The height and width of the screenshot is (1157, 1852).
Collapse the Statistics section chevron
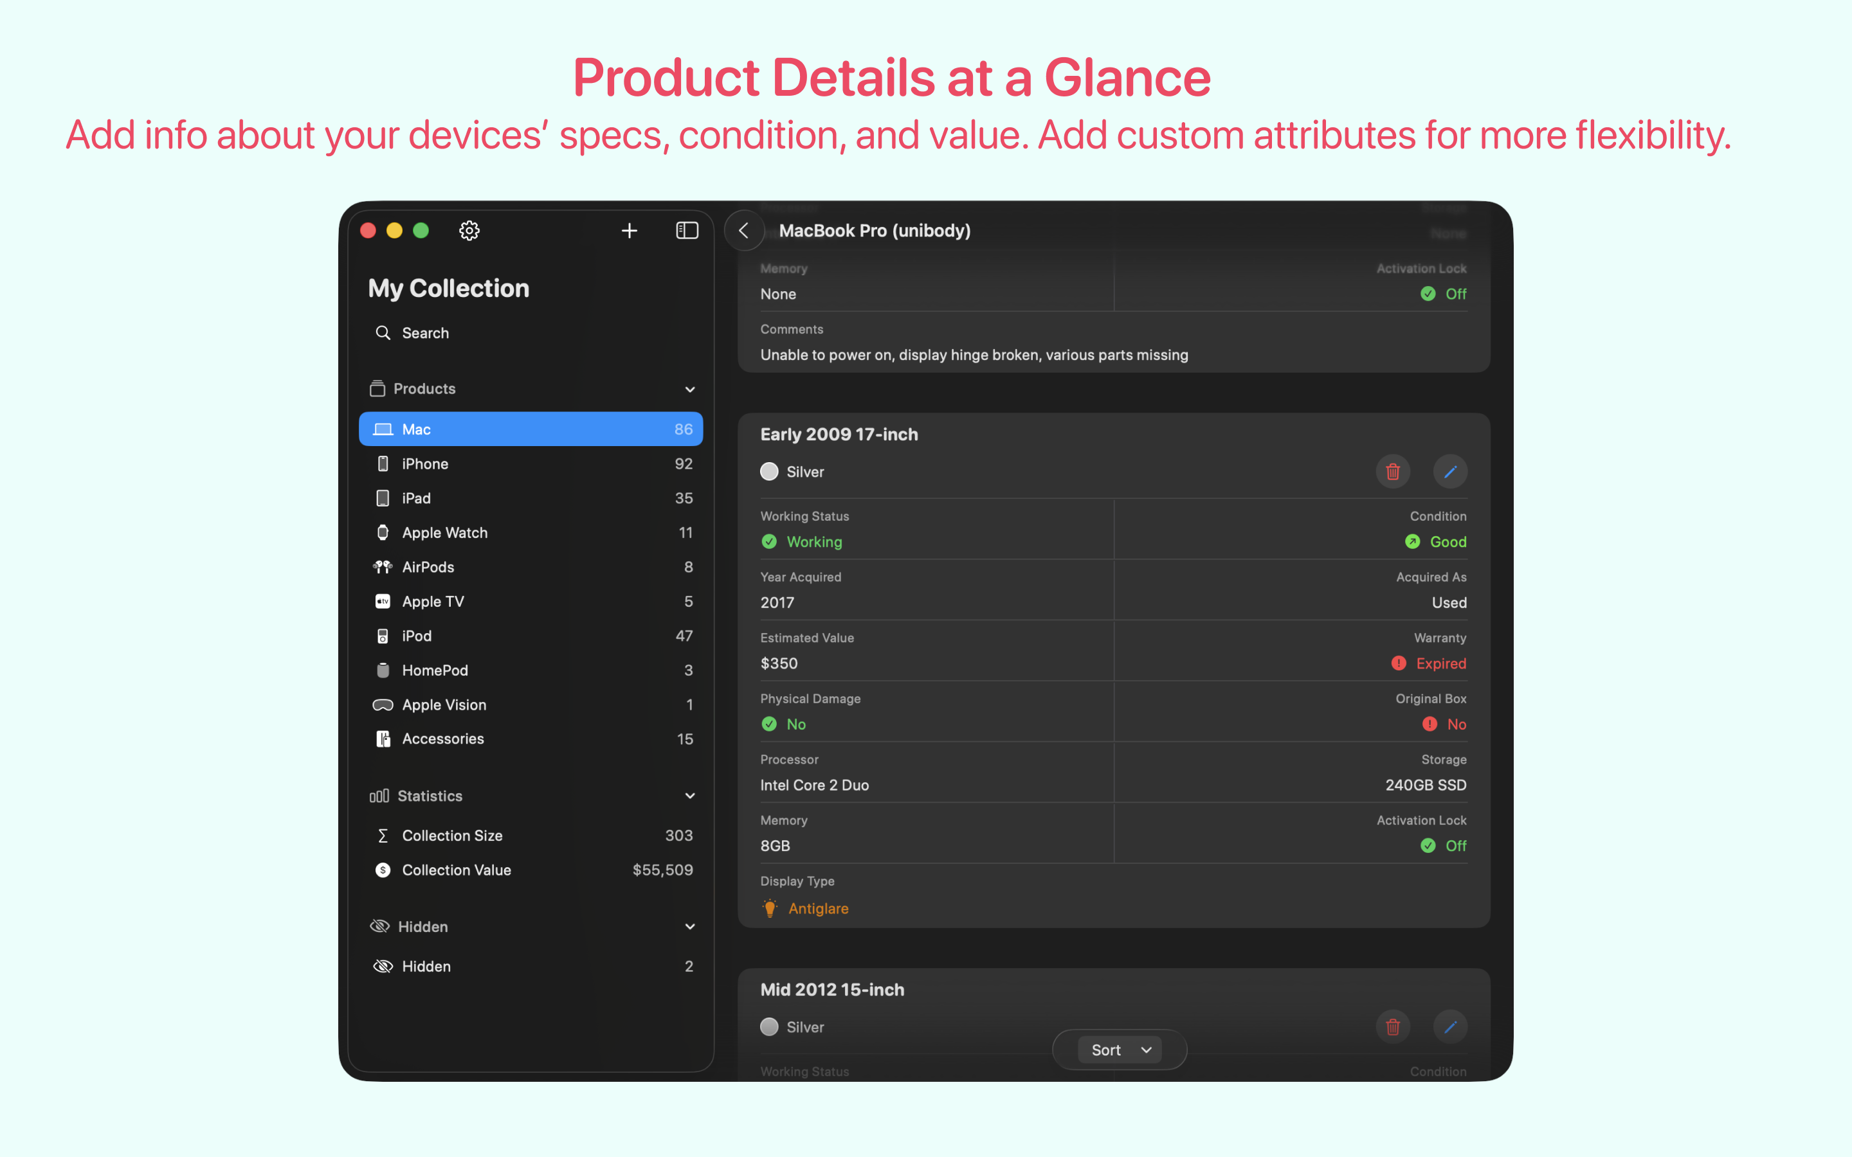tap(689, 796)
